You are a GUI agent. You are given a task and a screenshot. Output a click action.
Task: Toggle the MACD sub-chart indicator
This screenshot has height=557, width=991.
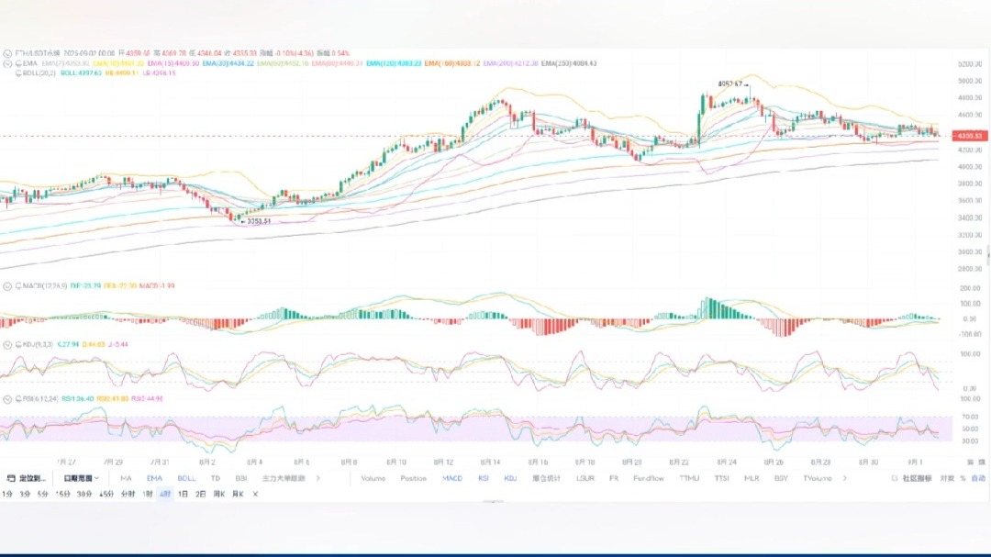point(452,478)
